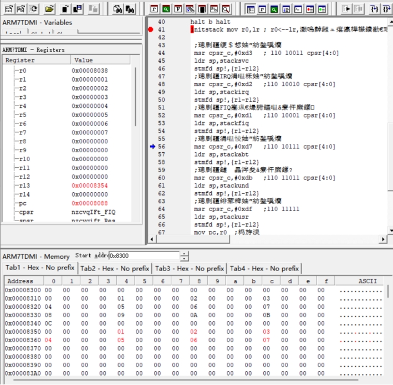This screenshot has height=385, width=393.
Task: Open Breakpoints view (red dot list icon)
Action: pyautogui.click(x=310, y=9)
